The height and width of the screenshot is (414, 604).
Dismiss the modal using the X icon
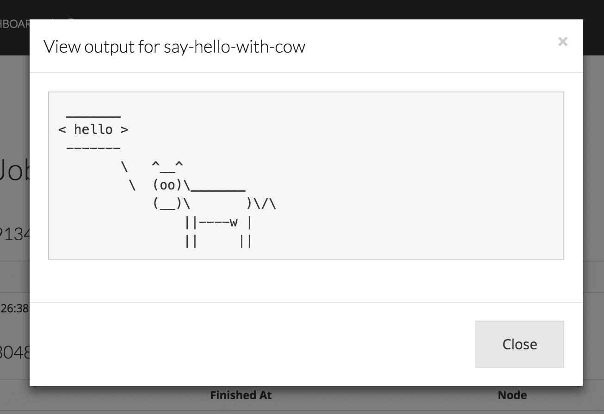click(x=562, y=42)
